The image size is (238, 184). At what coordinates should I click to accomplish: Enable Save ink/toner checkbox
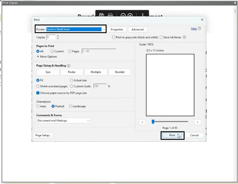(161, 37)
